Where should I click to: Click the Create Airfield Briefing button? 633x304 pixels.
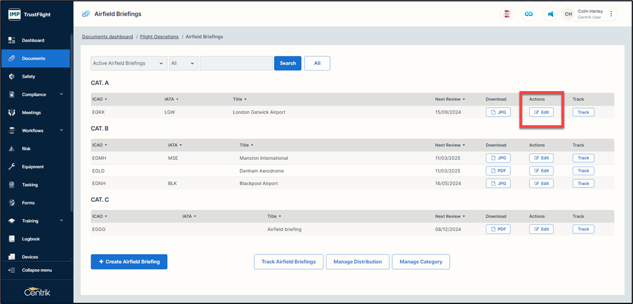129,262
